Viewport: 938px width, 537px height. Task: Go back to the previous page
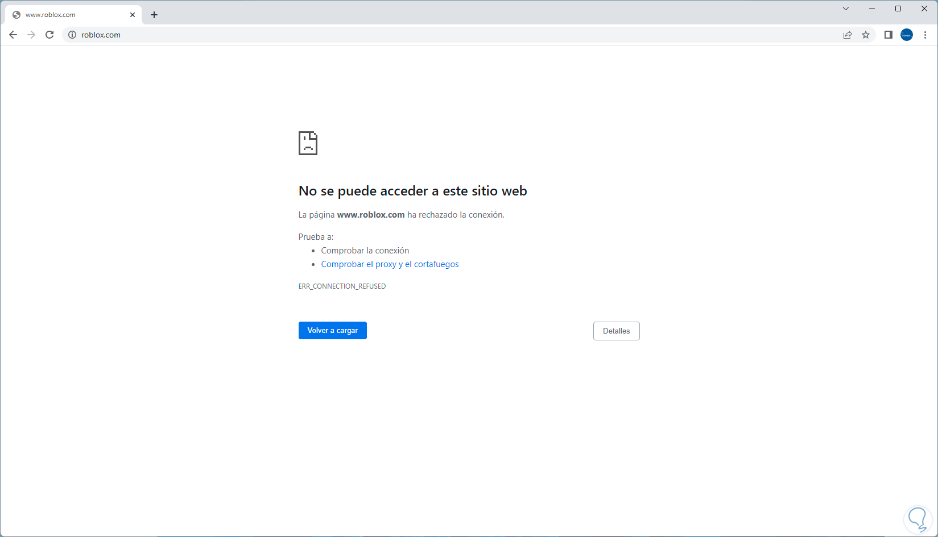pyautogui.click(x=13, y=35)
